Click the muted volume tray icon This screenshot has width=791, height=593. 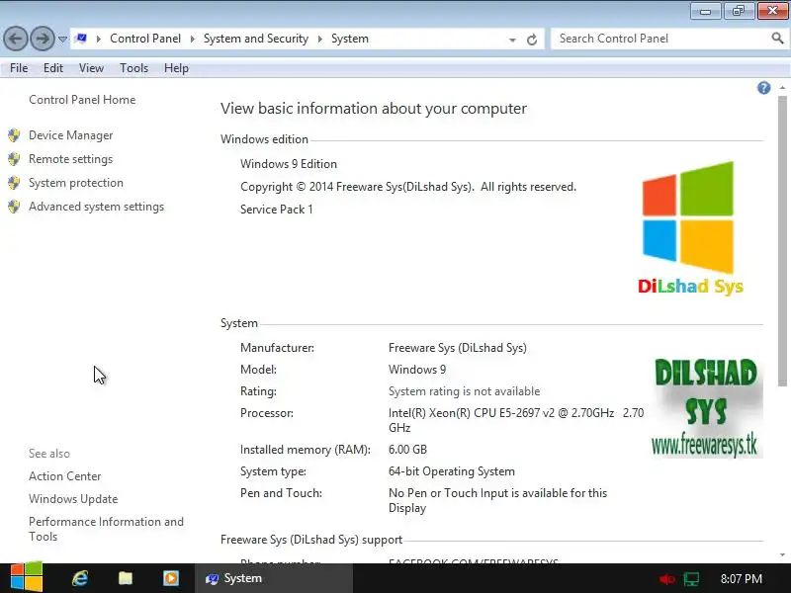(666, 579)
